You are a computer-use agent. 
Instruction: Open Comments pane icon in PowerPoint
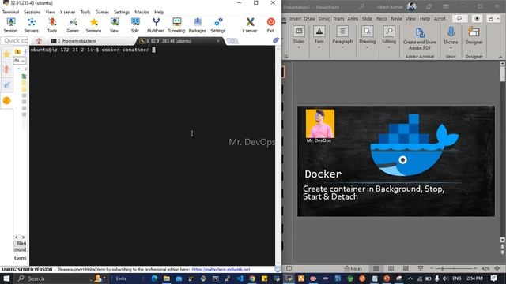coord(459,18)
